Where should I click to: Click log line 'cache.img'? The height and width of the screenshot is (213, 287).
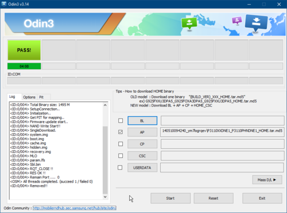(28, 143)
